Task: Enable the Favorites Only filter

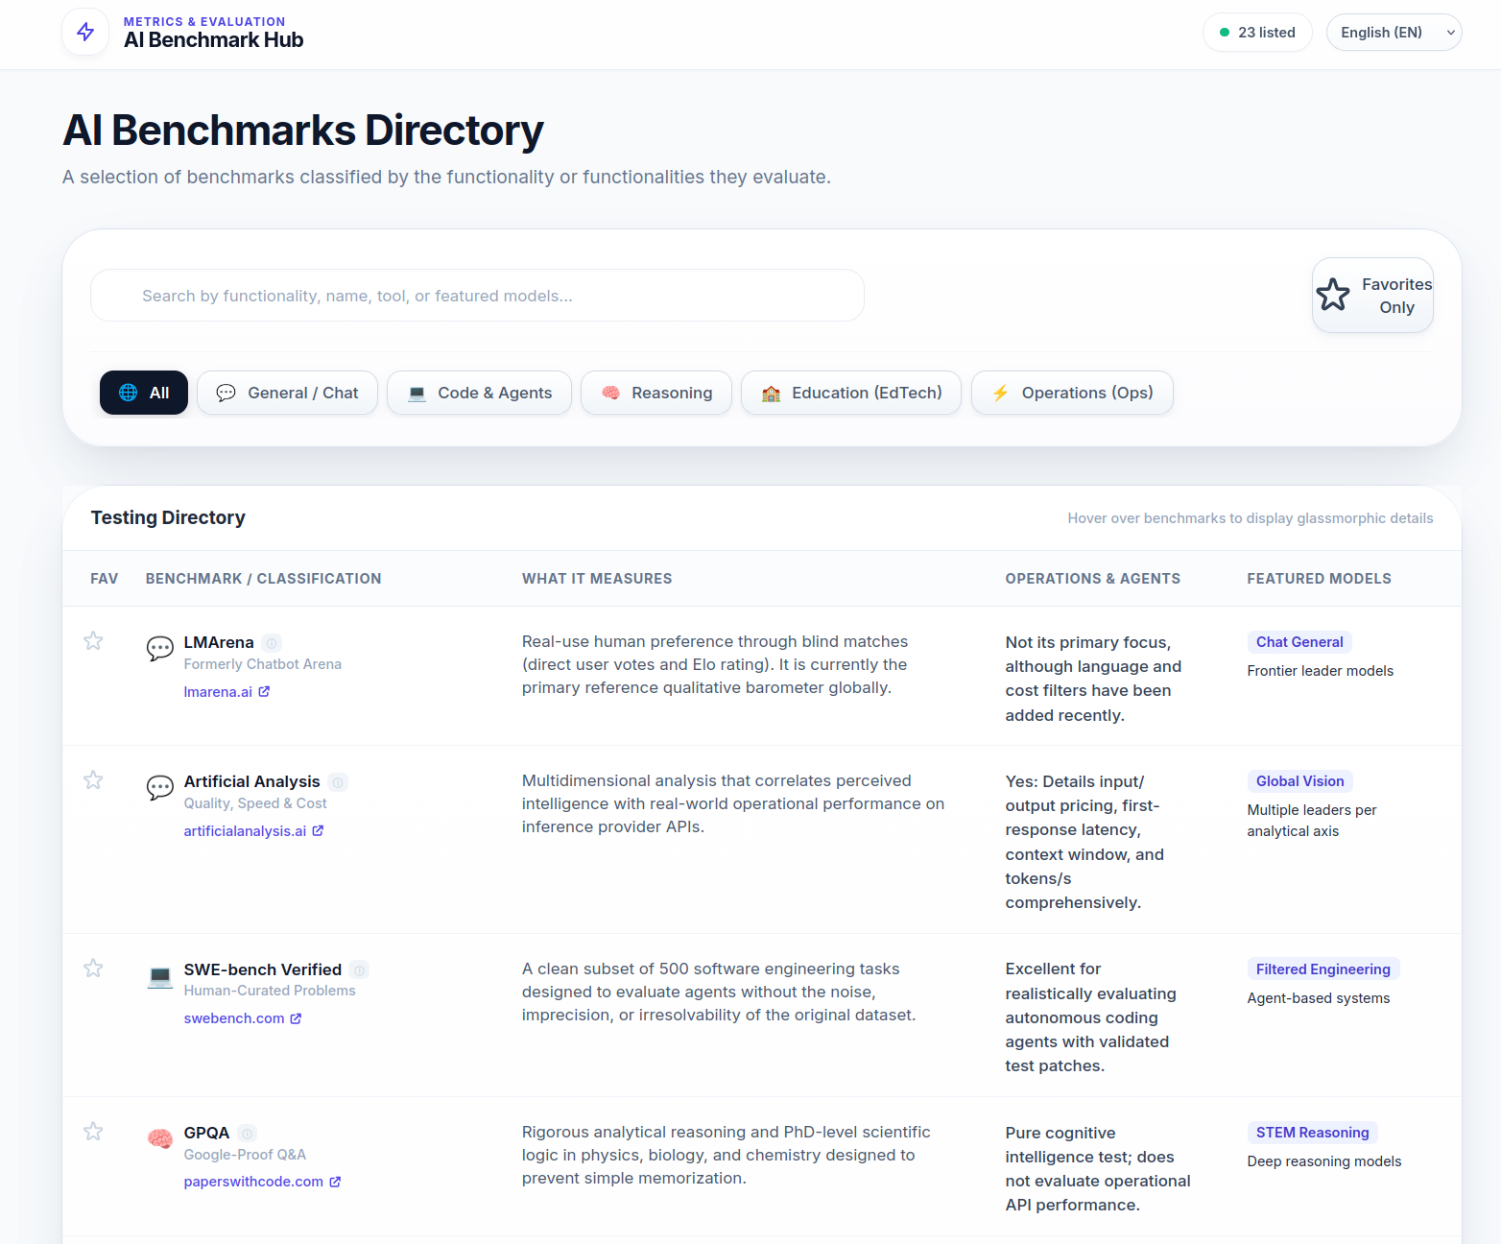Action: tap(1372, 296)
